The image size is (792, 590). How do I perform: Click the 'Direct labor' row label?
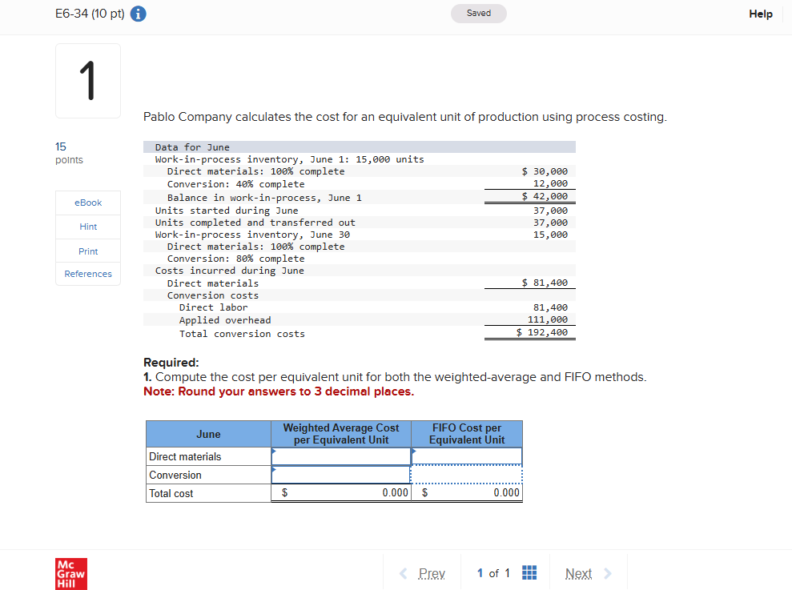213,307
